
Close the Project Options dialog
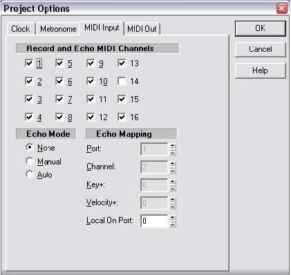pyautogui.click(x=281, y=8)
